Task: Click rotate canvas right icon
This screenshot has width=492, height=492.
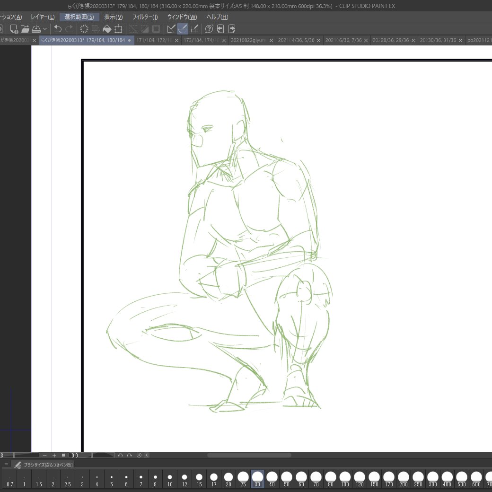Action: tap(129, 455)
